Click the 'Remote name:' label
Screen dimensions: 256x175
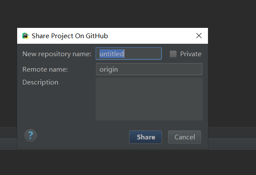point(45,69)
